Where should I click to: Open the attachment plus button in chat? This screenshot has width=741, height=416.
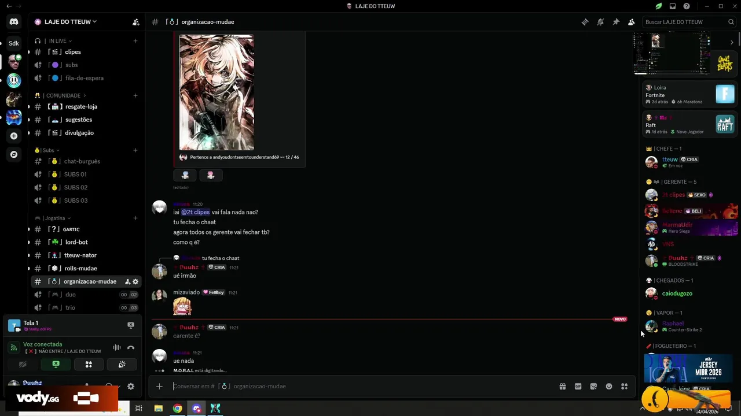click(159, 386)
